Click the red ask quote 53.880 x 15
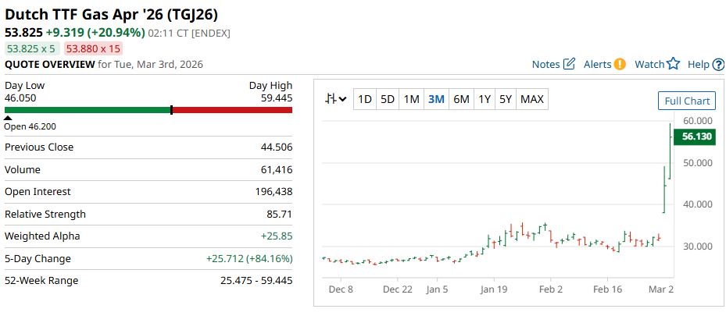 [92, 48]
